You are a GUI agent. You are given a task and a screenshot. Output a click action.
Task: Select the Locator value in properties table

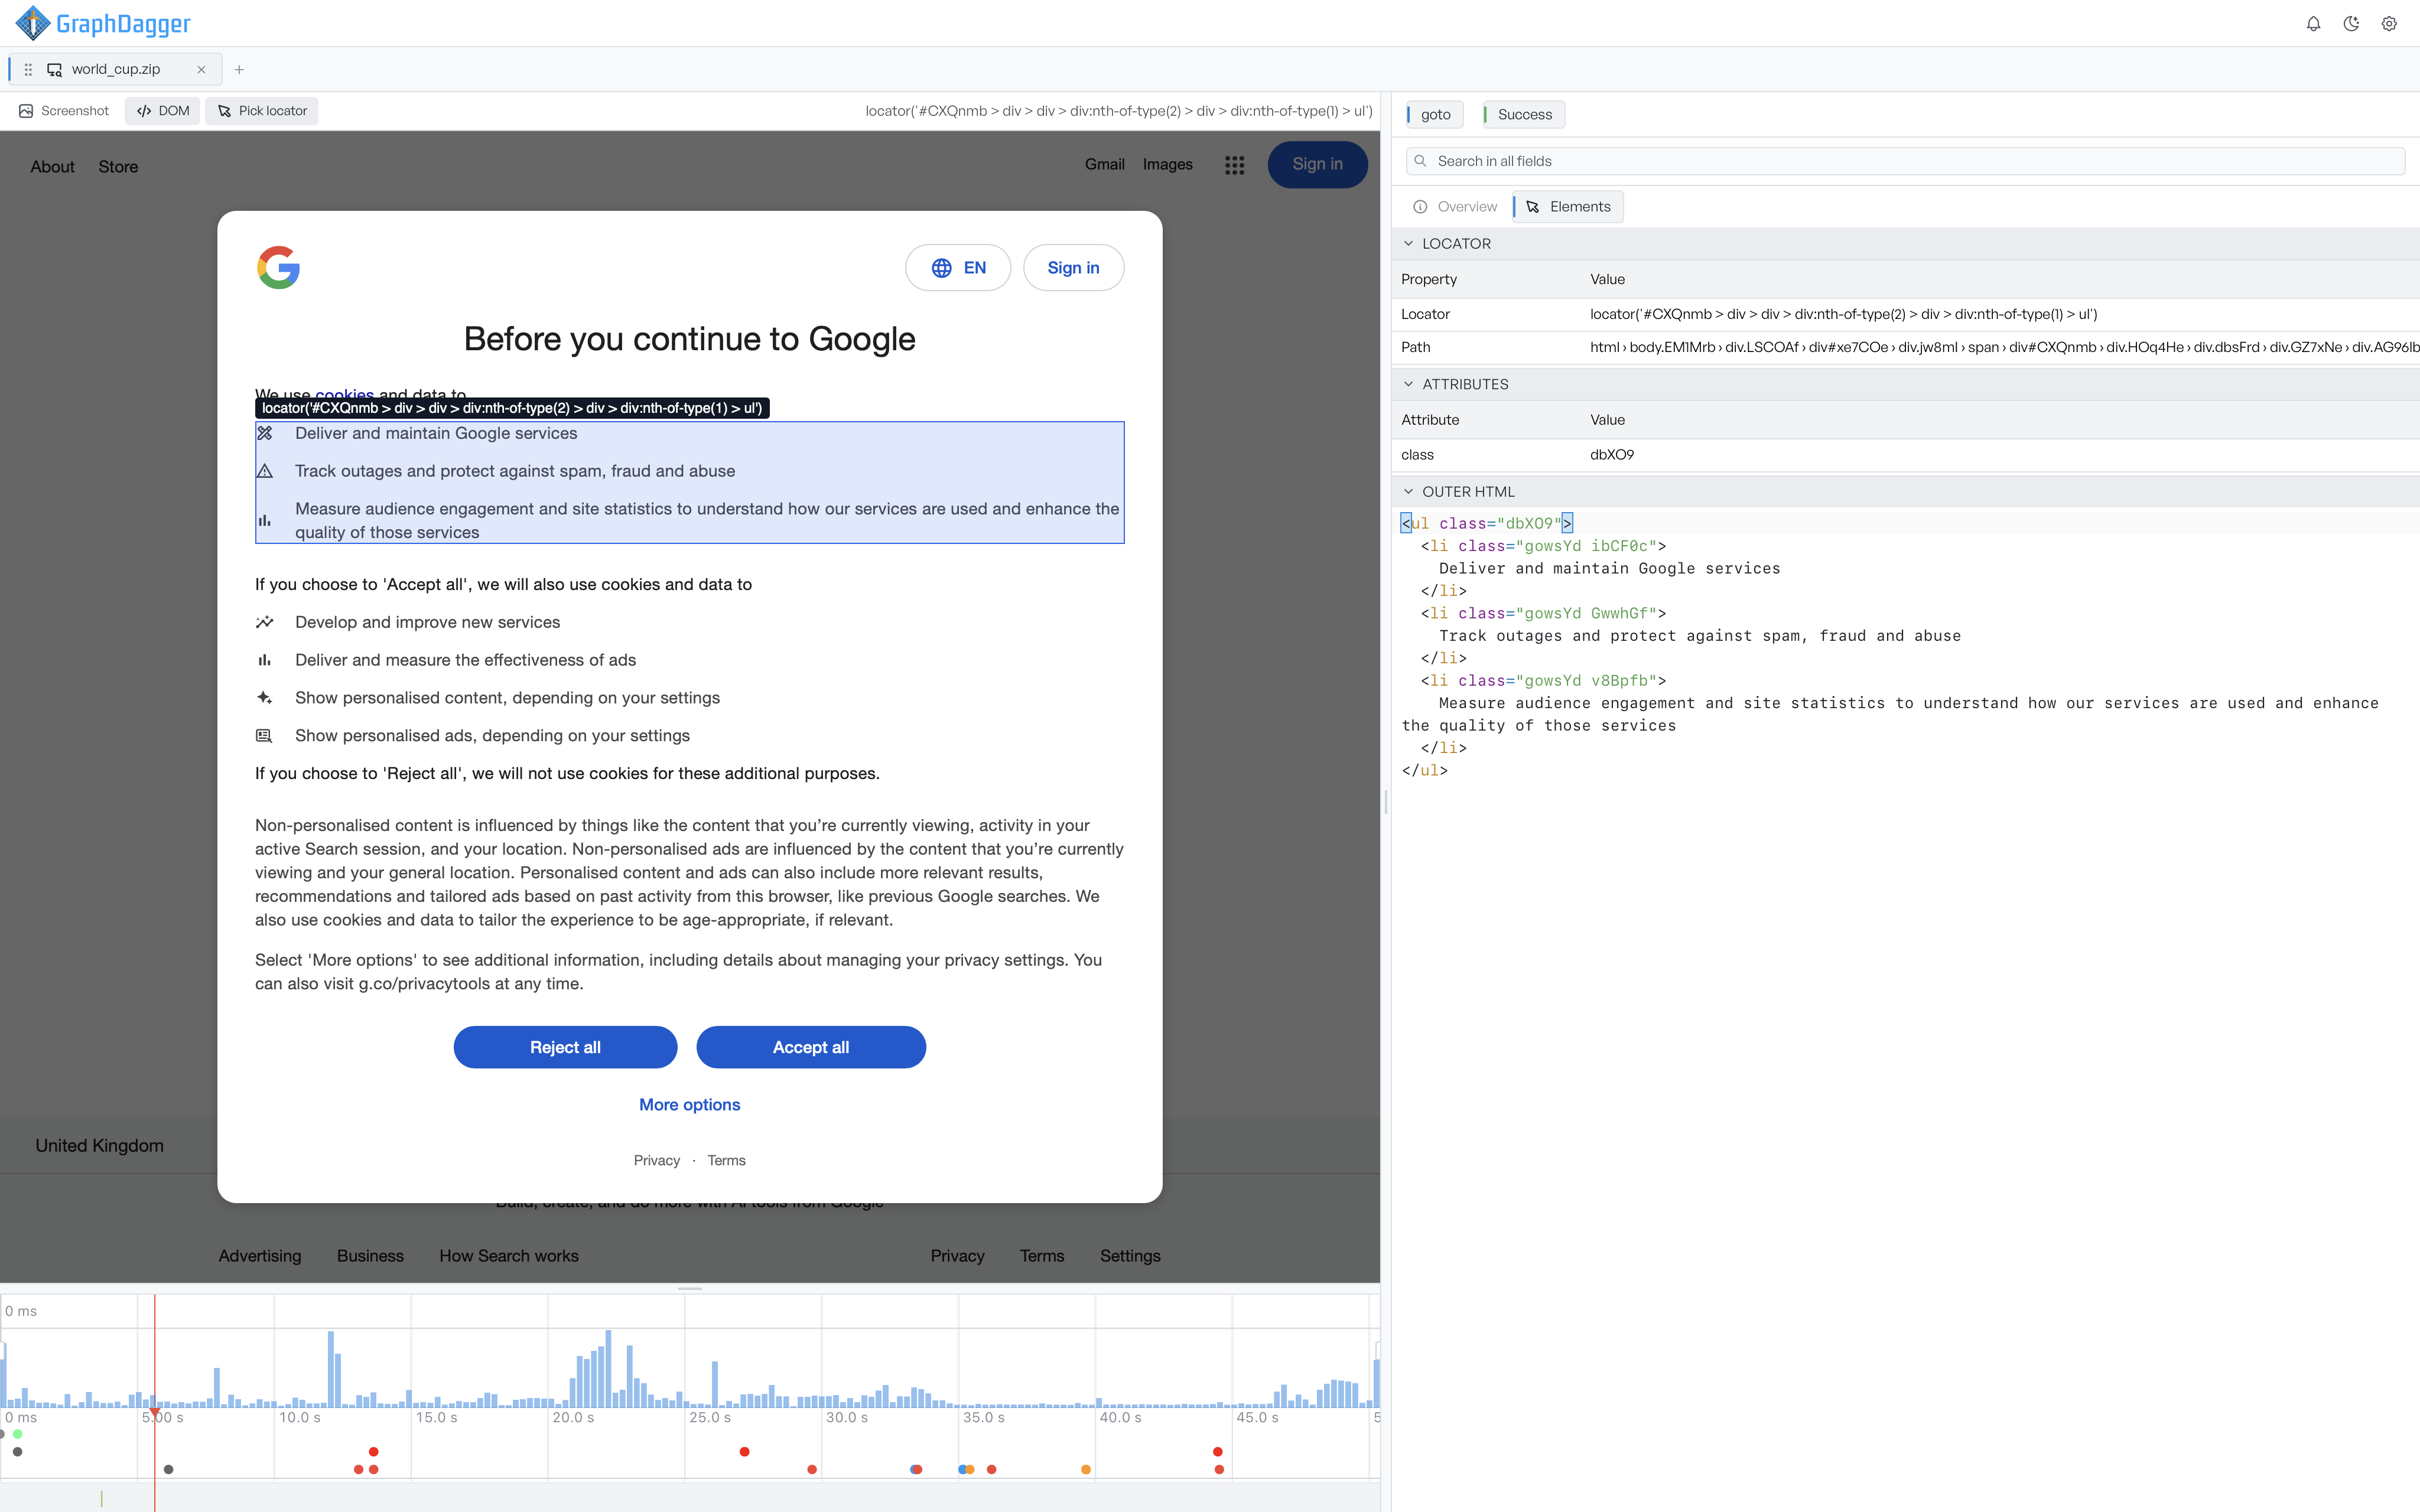tap(1843, 314)
